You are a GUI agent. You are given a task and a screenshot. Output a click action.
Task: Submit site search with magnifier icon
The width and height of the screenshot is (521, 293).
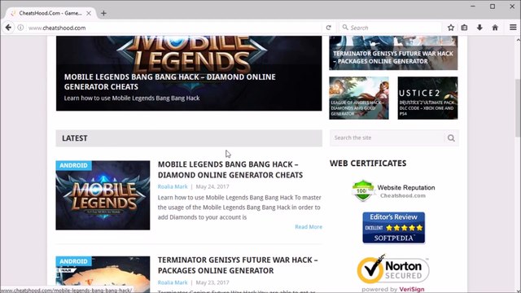pyautogui.click(x=451, y=138)
